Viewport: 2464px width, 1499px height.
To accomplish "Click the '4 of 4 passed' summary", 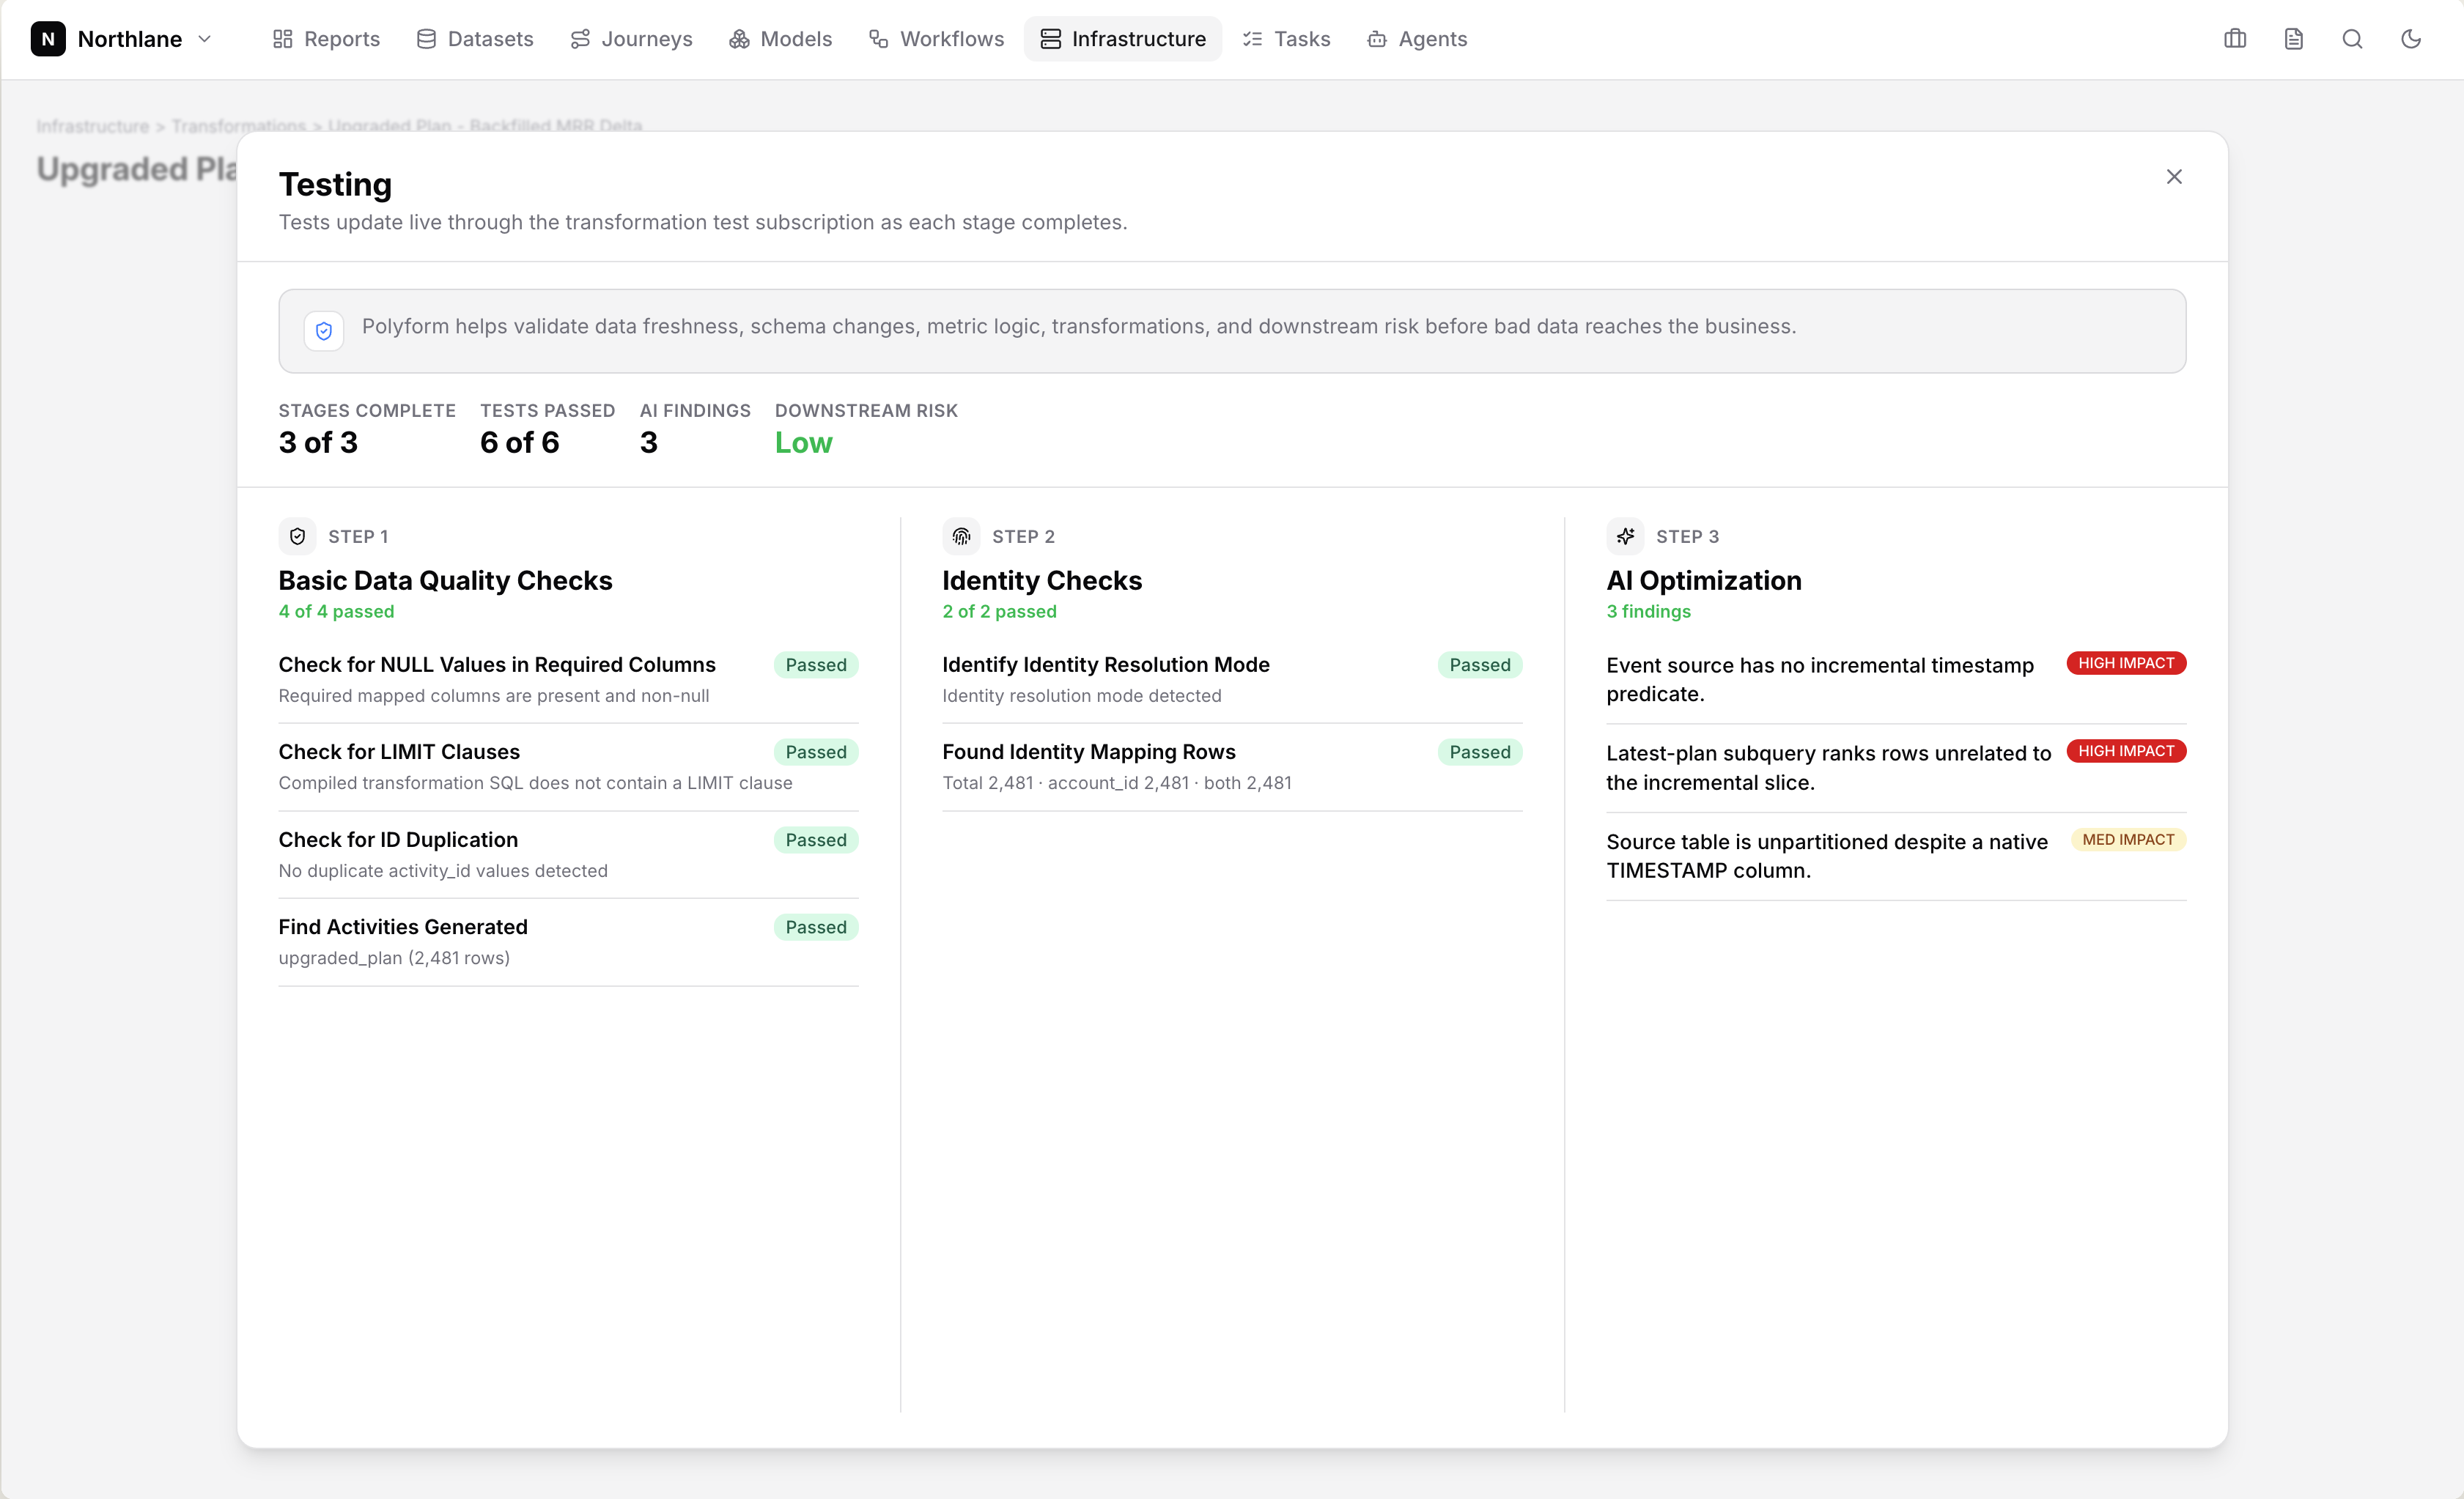I will tap(336, 612).
